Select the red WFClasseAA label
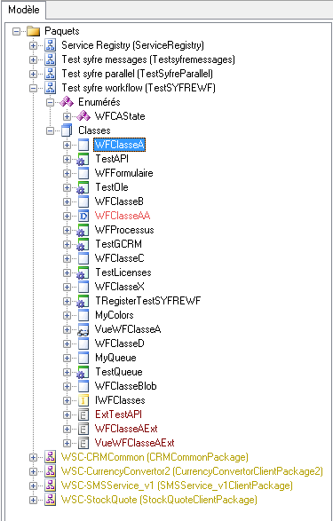The height and width of the screenshot is (521, 333). click(x=123, y=216)
